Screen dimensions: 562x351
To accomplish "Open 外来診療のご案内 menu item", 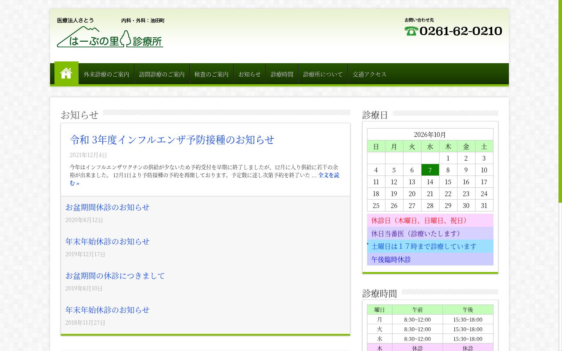I will coord(107,74).
